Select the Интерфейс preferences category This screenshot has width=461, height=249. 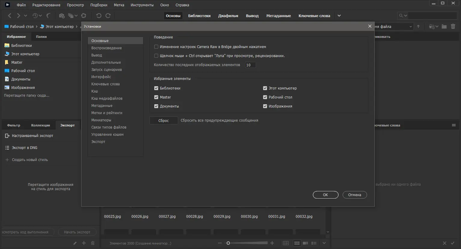tap(101, 77)
